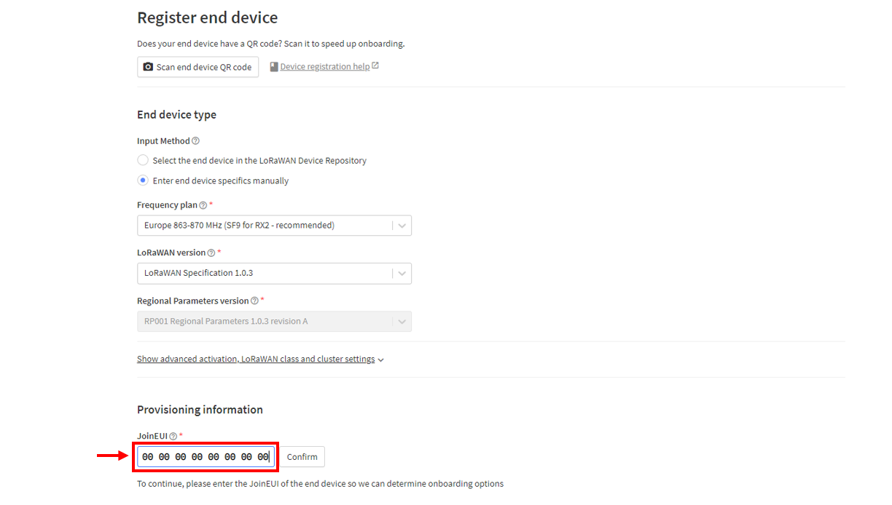Open the Frequency plan dropdown
Viewport: 892px width, 505px height.
(x=274, y=226)
